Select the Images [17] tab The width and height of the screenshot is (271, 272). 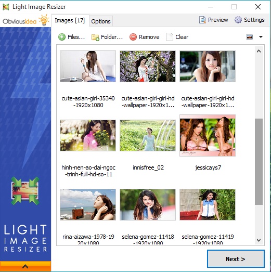pos(70,20)
